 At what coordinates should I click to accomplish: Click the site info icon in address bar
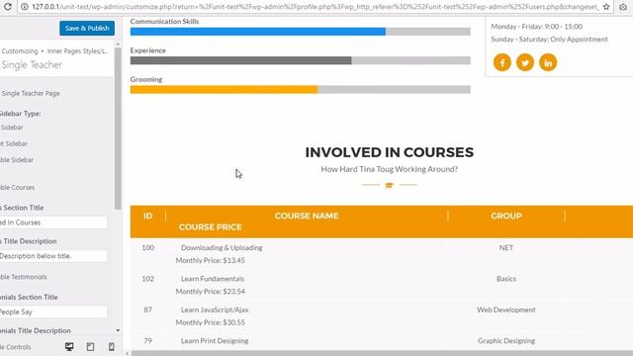[x=25, y=7]
